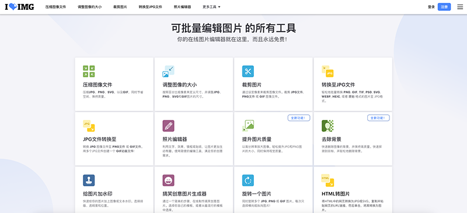Click the JPG文件转换至 card title
The height and width of the screenshot is (213, 467).
(99, 139)
